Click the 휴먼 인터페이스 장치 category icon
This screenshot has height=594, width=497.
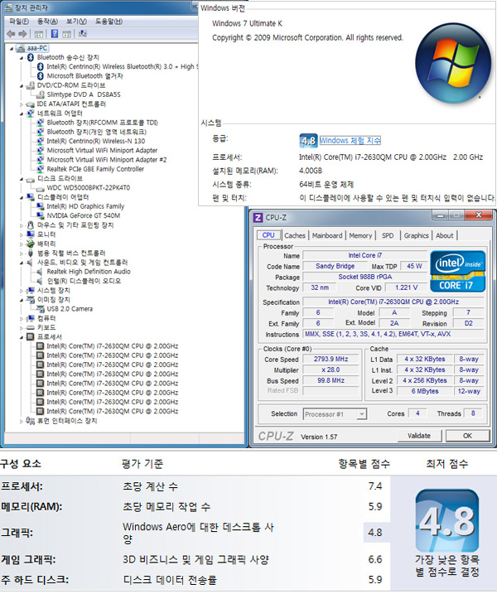pos(31,421)
